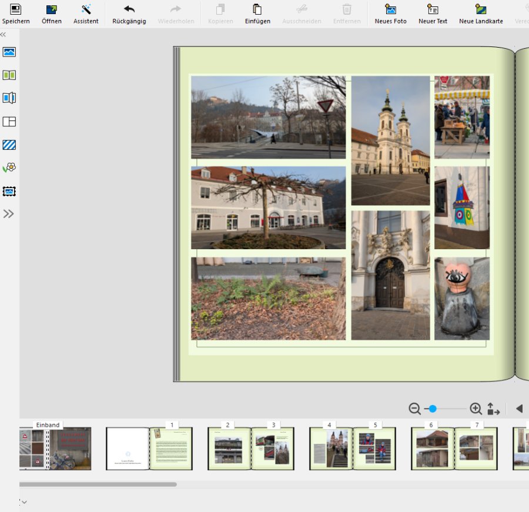Expand more sidebar tools with double right chevron

pyautogui.click(x=9, y=214)
